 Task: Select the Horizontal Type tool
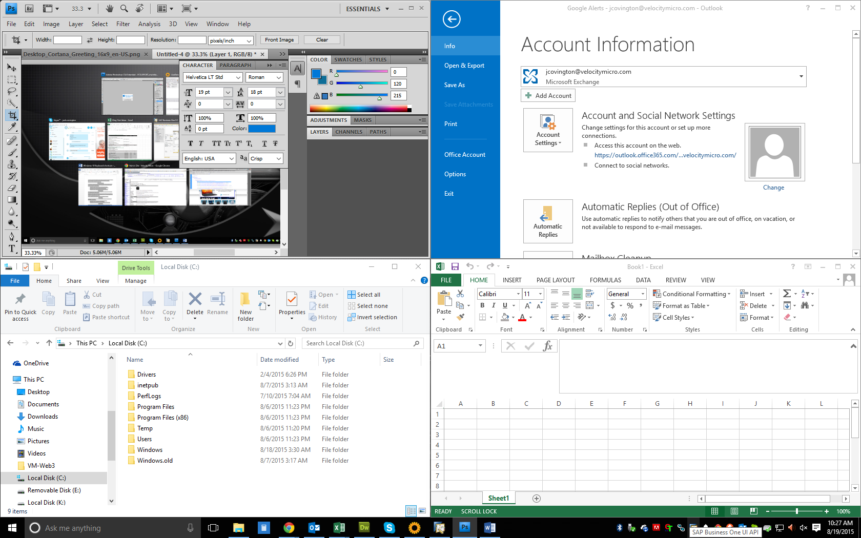12,249
